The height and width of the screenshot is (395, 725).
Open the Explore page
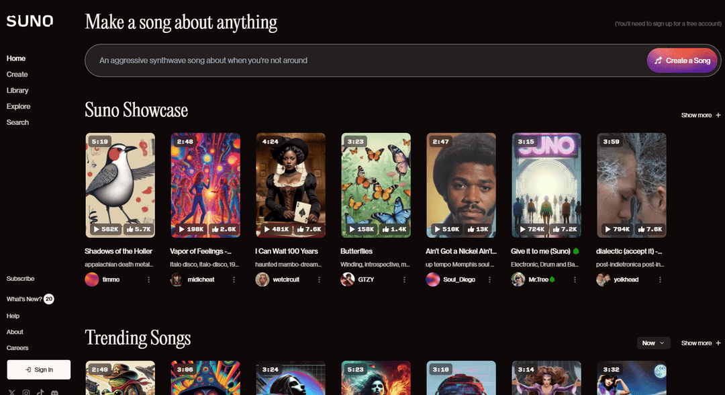tap(19, 106)
